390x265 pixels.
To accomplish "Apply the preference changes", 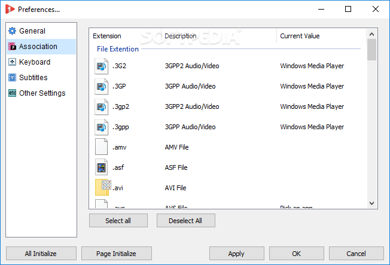I will 236,253.
